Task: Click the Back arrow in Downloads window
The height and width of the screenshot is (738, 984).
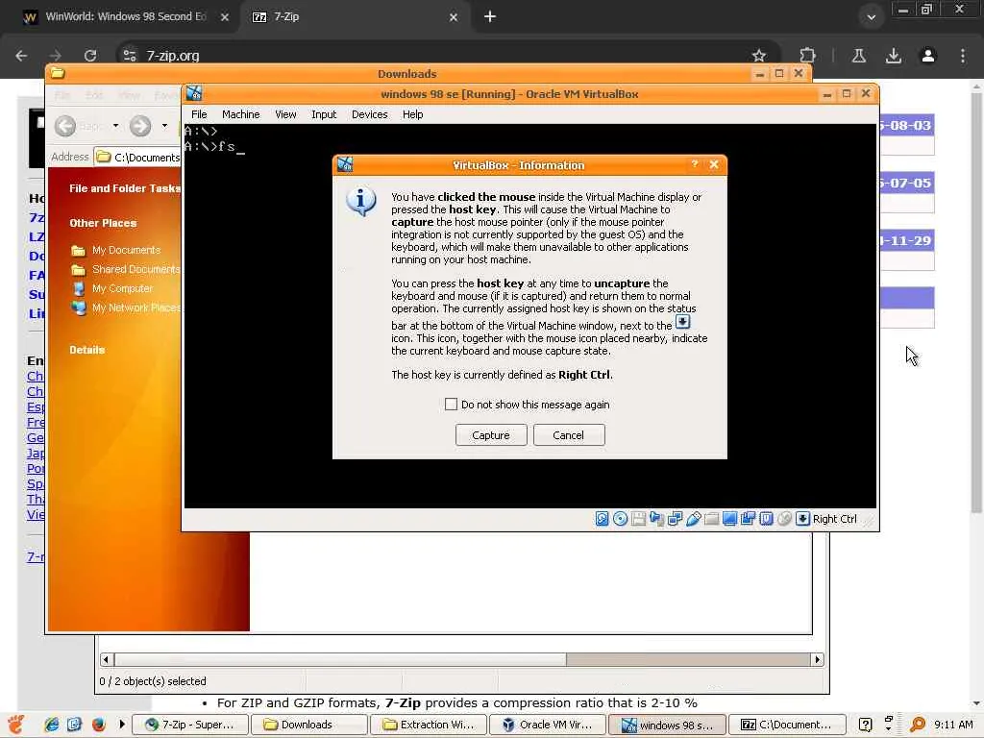Action: coord(65,126)
